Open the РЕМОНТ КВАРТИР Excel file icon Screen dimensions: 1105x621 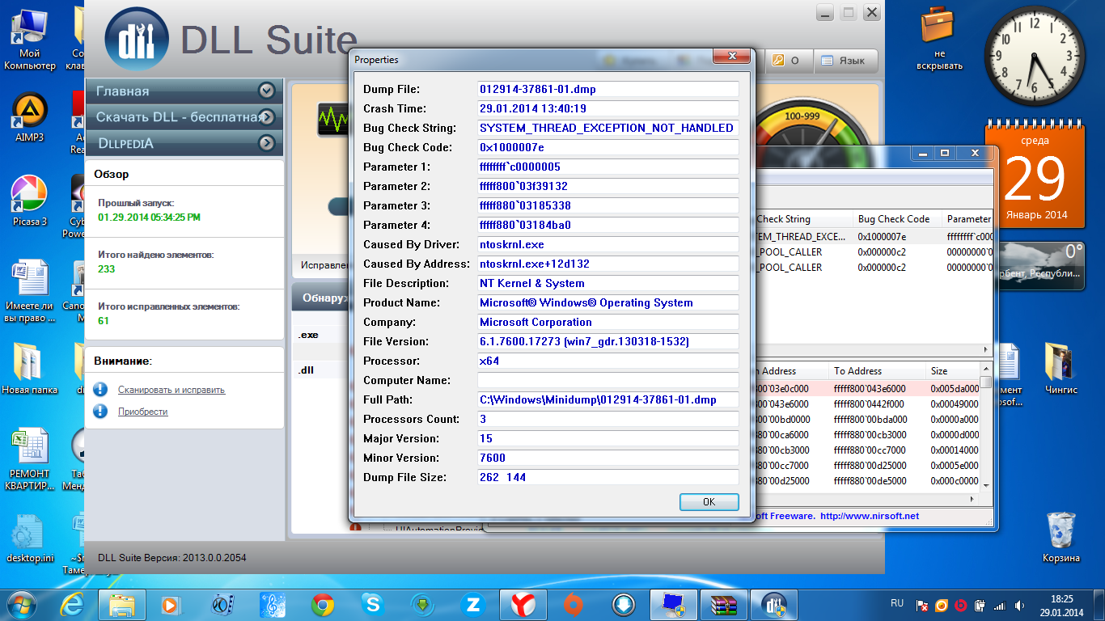30,458
